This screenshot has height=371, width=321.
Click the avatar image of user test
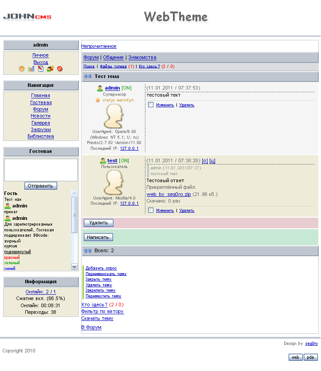point(114,182)
